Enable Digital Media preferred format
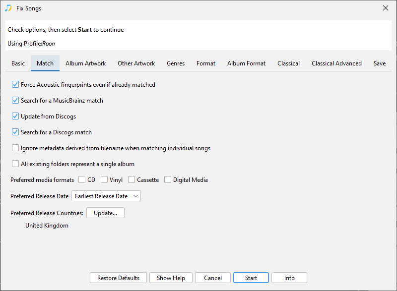Screen dimensions: 397x291 168,179
